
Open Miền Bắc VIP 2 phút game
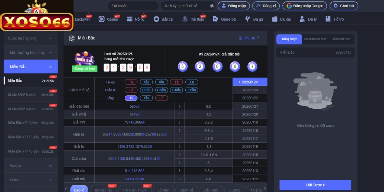(x=31, y=123)
